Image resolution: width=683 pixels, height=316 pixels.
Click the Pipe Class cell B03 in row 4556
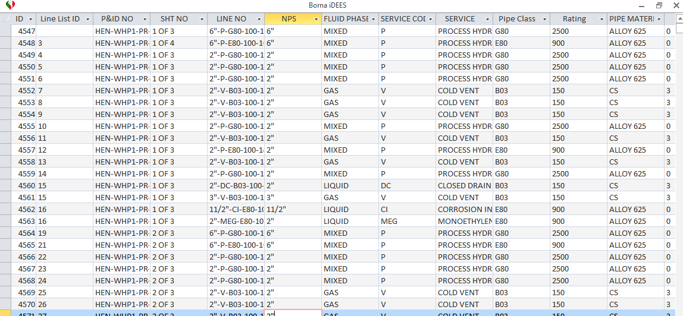coord(521,138)
